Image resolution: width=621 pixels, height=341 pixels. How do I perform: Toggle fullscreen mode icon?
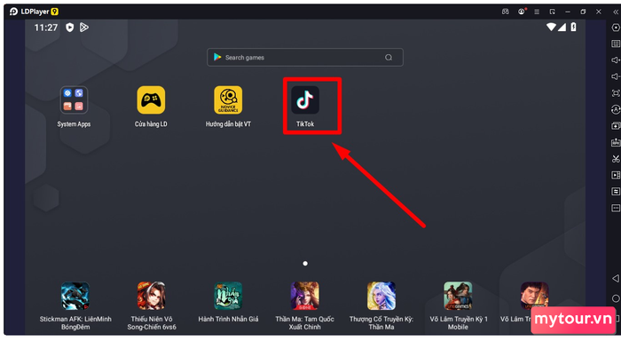coord(616,93)
